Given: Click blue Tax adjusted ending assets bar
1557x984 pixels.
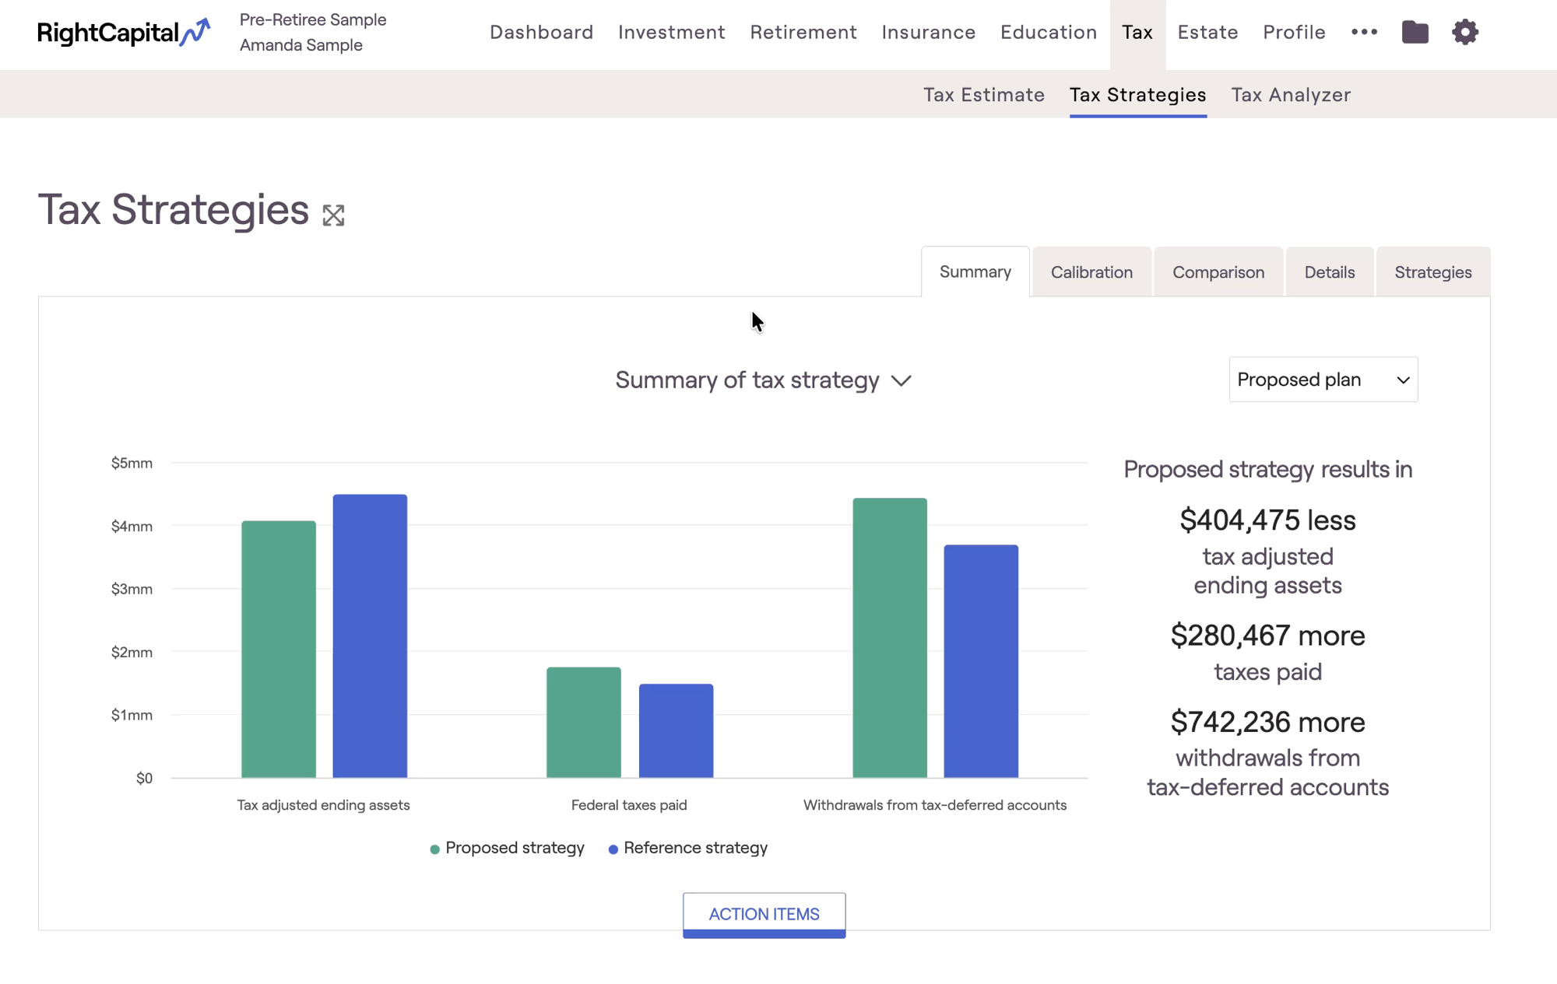Looking at the screenshot, I should click(370, 636).
